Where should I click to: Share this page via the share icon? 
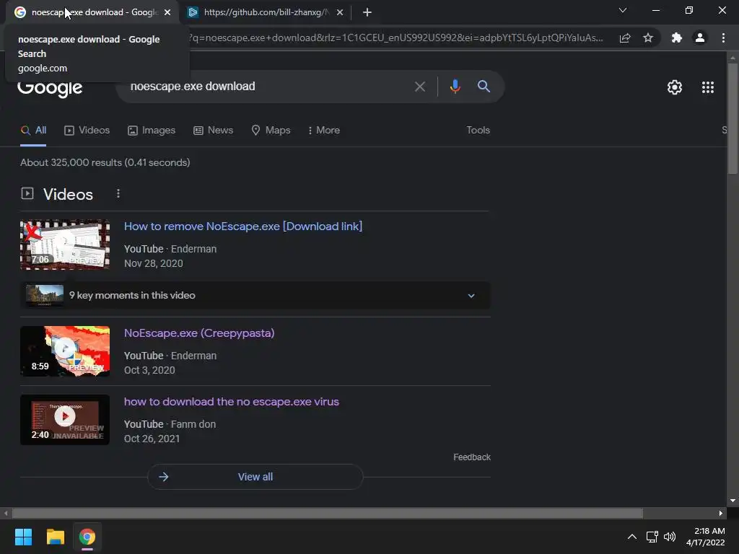[625, 38]
